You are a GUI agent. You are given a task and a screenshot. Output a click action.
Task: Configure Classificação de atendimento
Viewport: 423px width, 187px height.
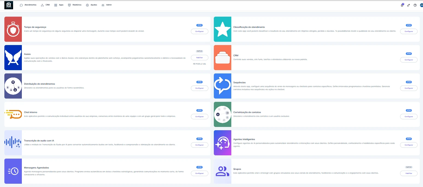coord(409,31)
